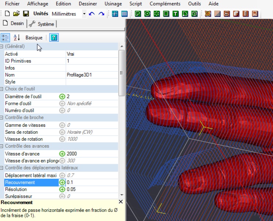Screen dimensions: 273x221
Task: Click the property grid scroll down arrow
Action: [122, 195]
